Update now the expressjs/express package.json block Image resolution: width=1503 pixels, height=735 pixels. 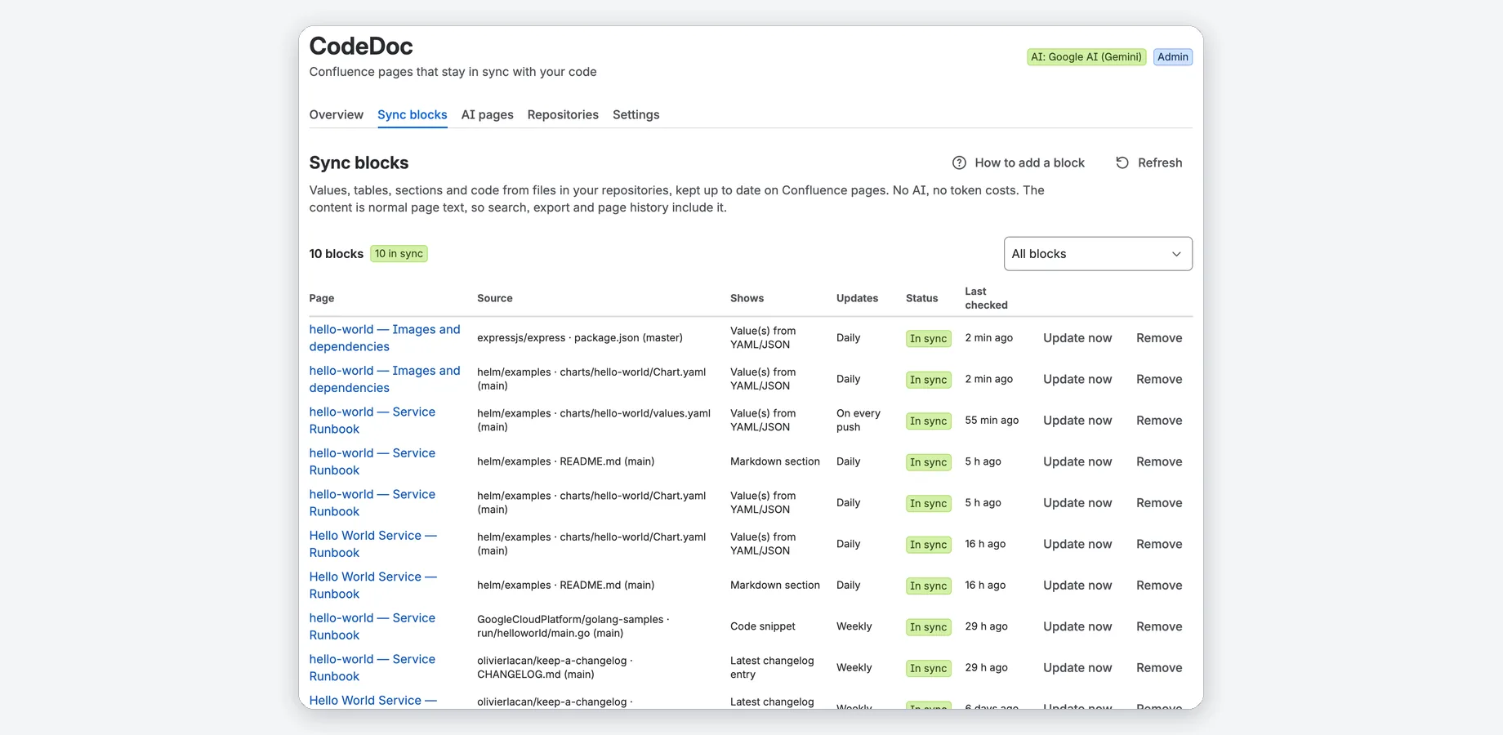(1077, 338)
